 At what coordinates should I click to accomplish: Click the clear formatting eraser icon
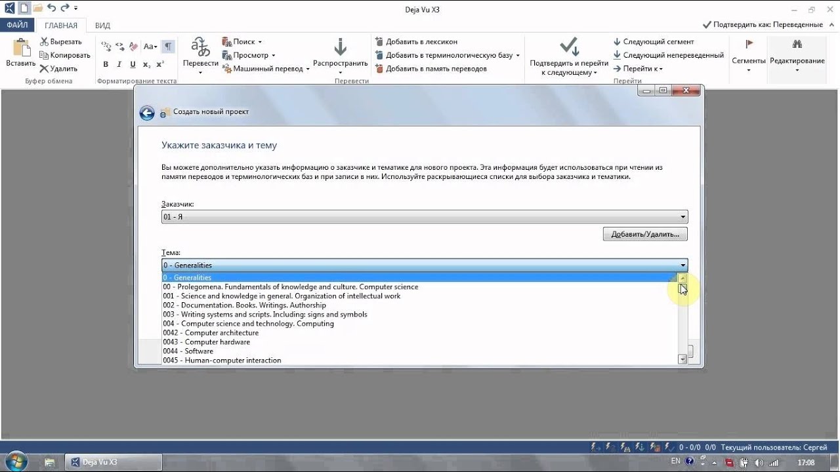134,46
